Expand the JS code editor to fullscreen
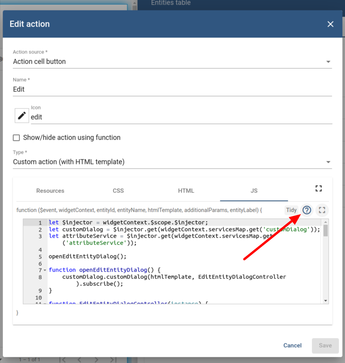The width and height of the screenshot is (345, 363). 322,210
